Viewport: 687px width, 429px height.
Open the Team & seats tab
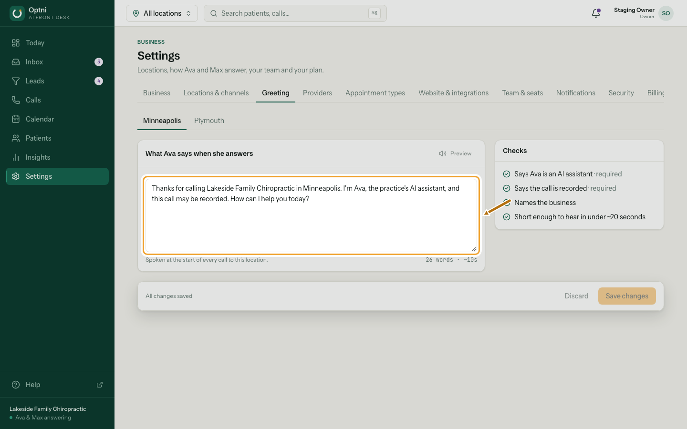pyautogui.click(x=522, y=93)
